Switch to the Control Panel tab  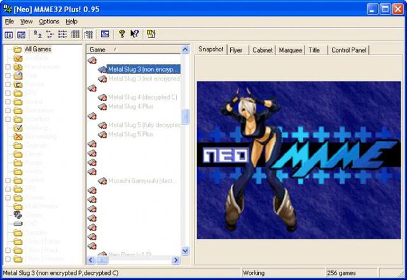pyautogui.click(x=349, y=50)
